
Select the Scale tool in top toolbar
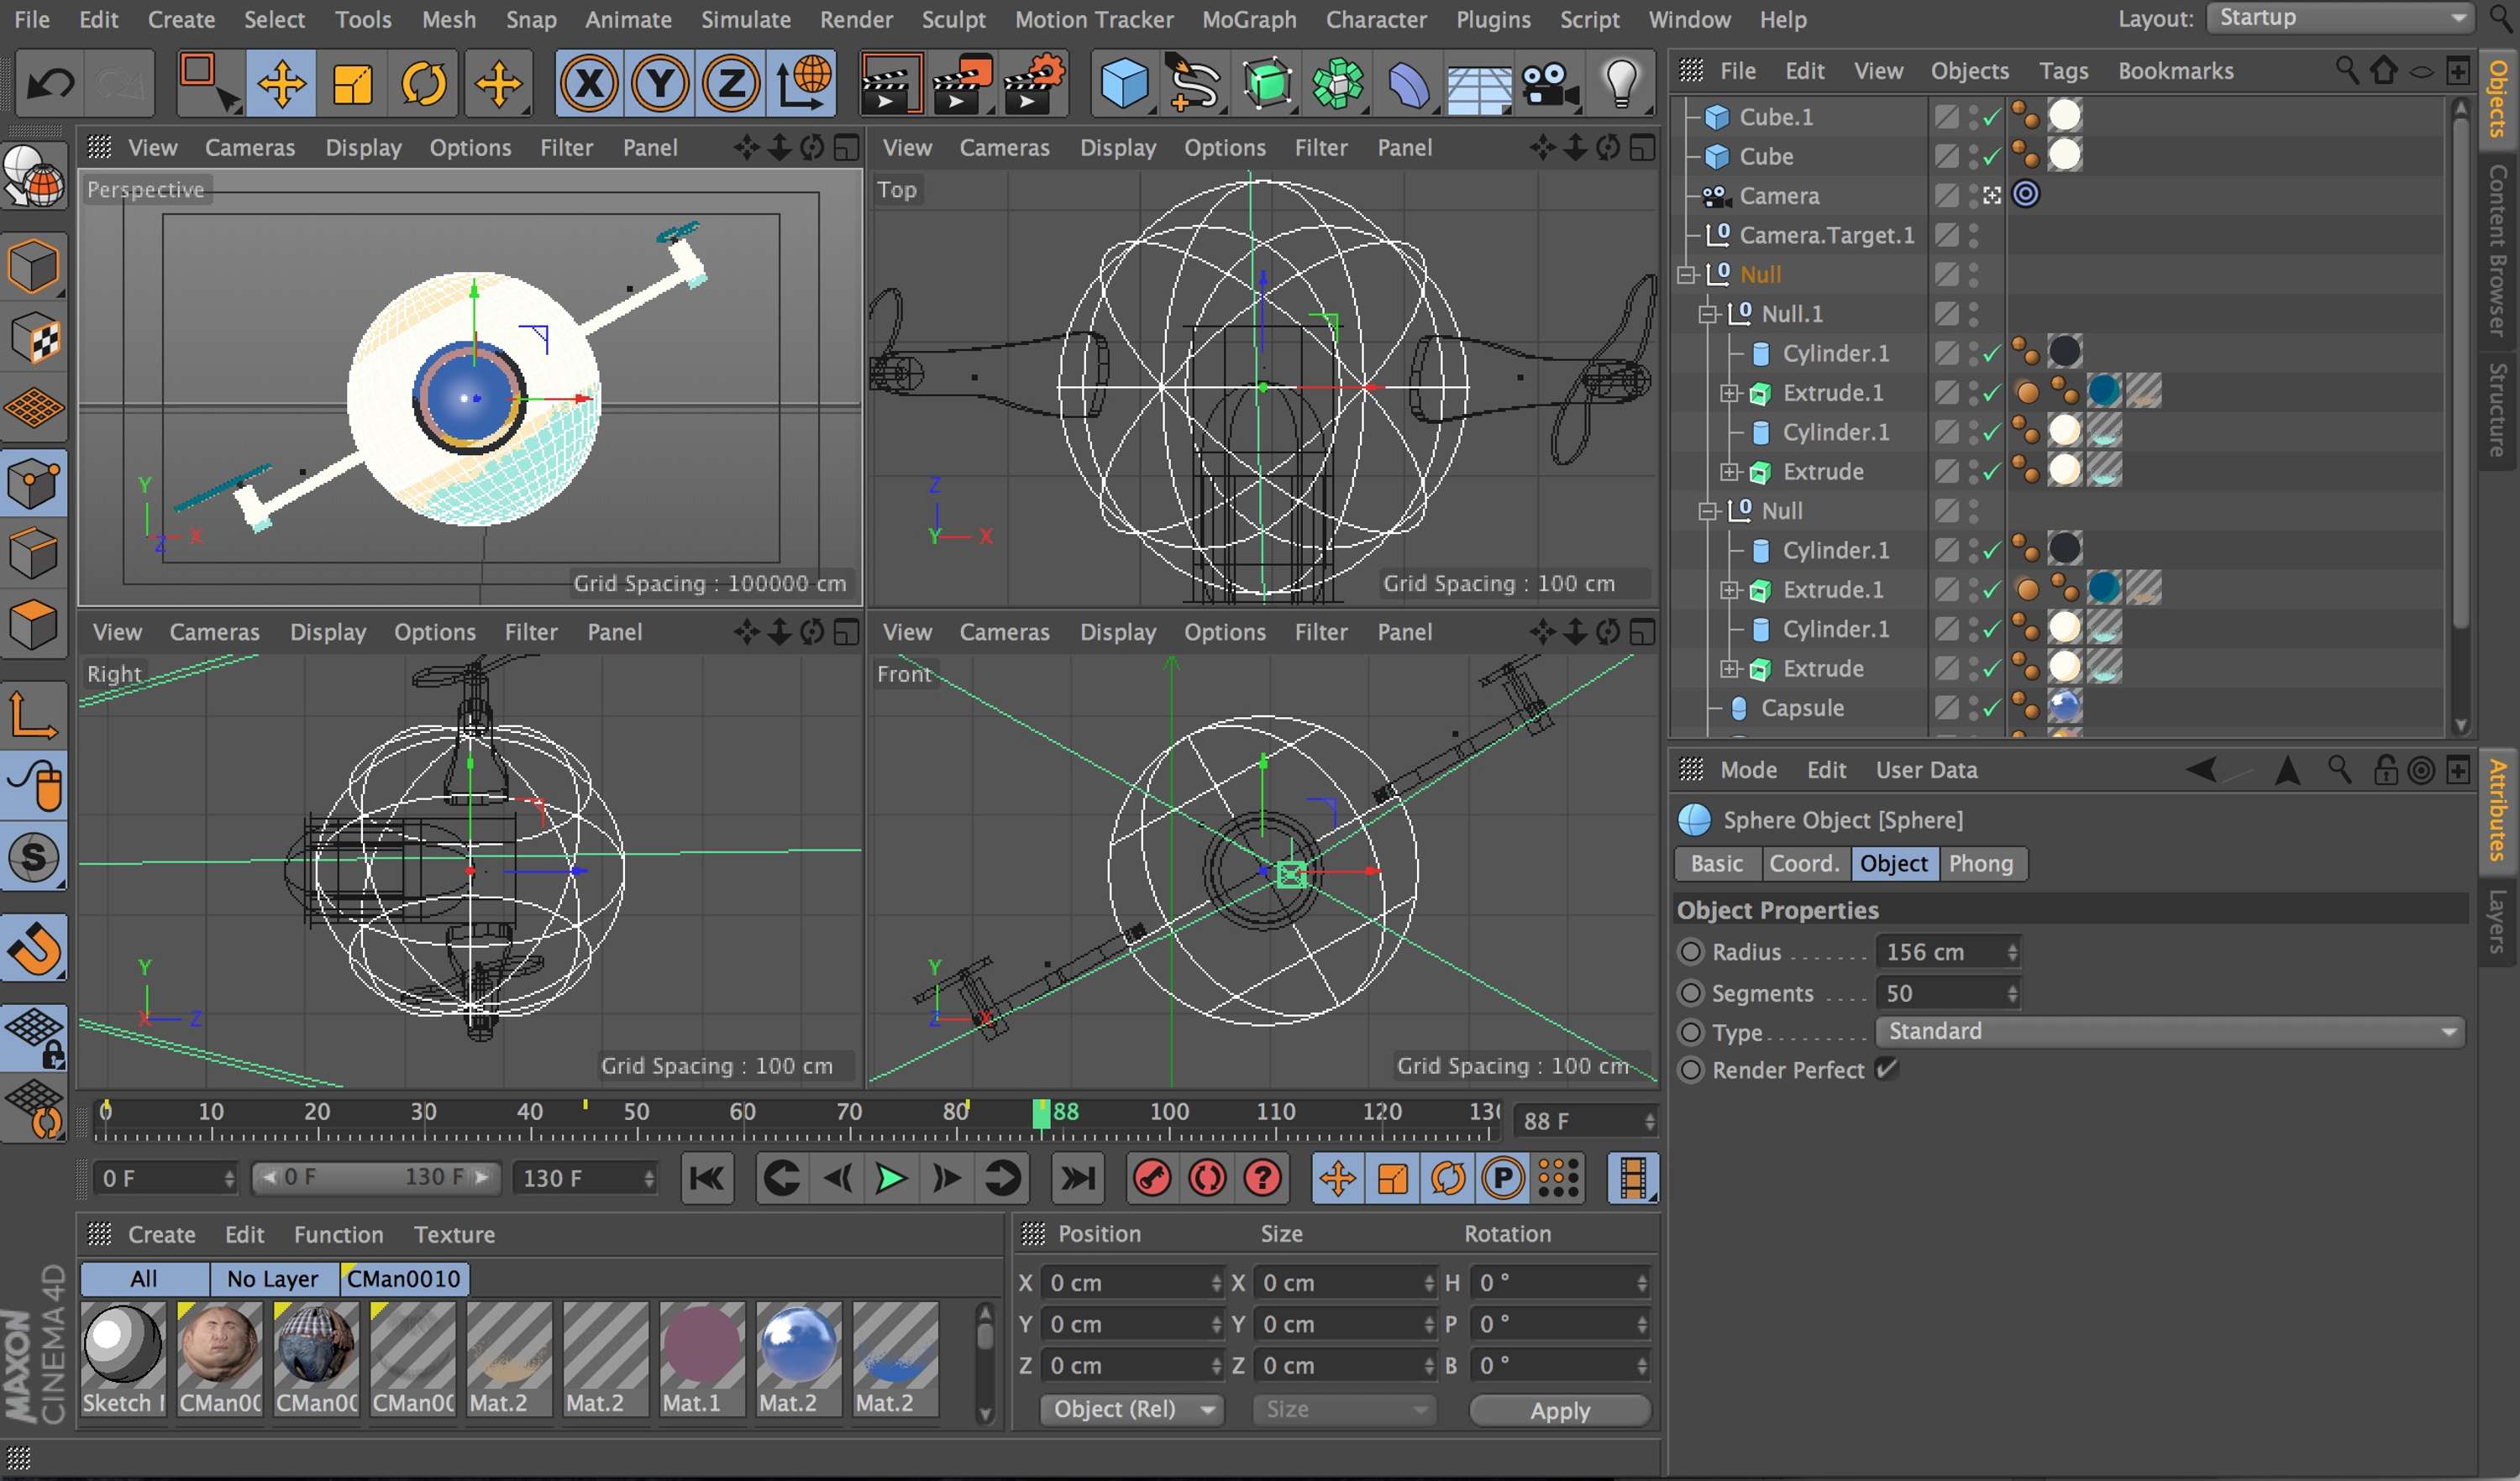click(x=352, y=84)
